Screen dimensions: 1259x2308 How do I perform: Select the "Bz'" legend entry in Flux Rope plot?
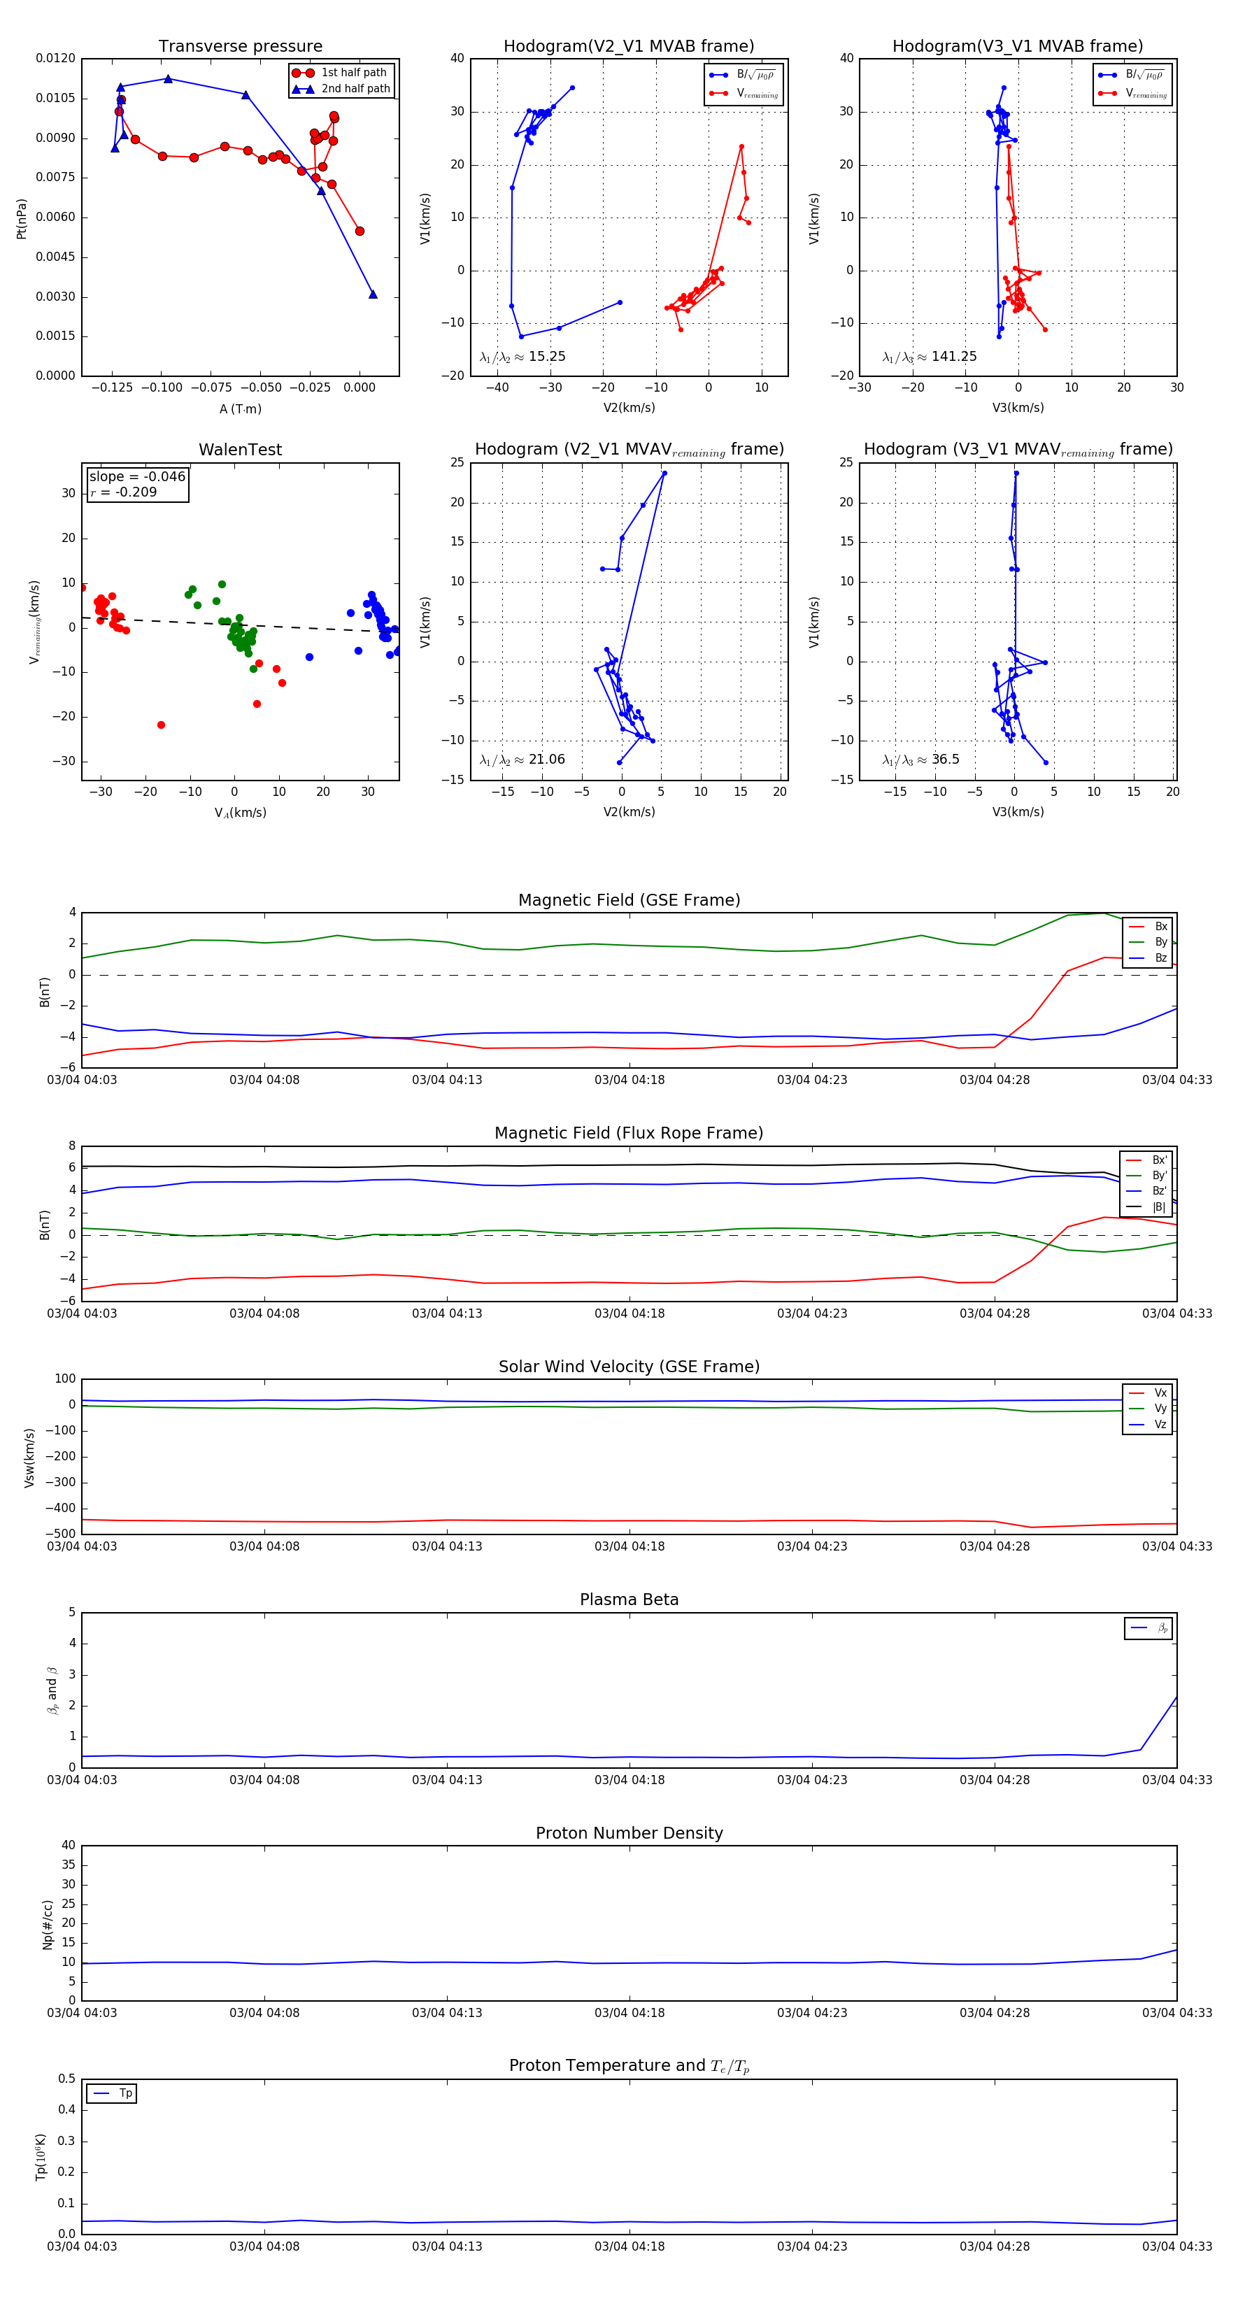pos(1147,1192)
